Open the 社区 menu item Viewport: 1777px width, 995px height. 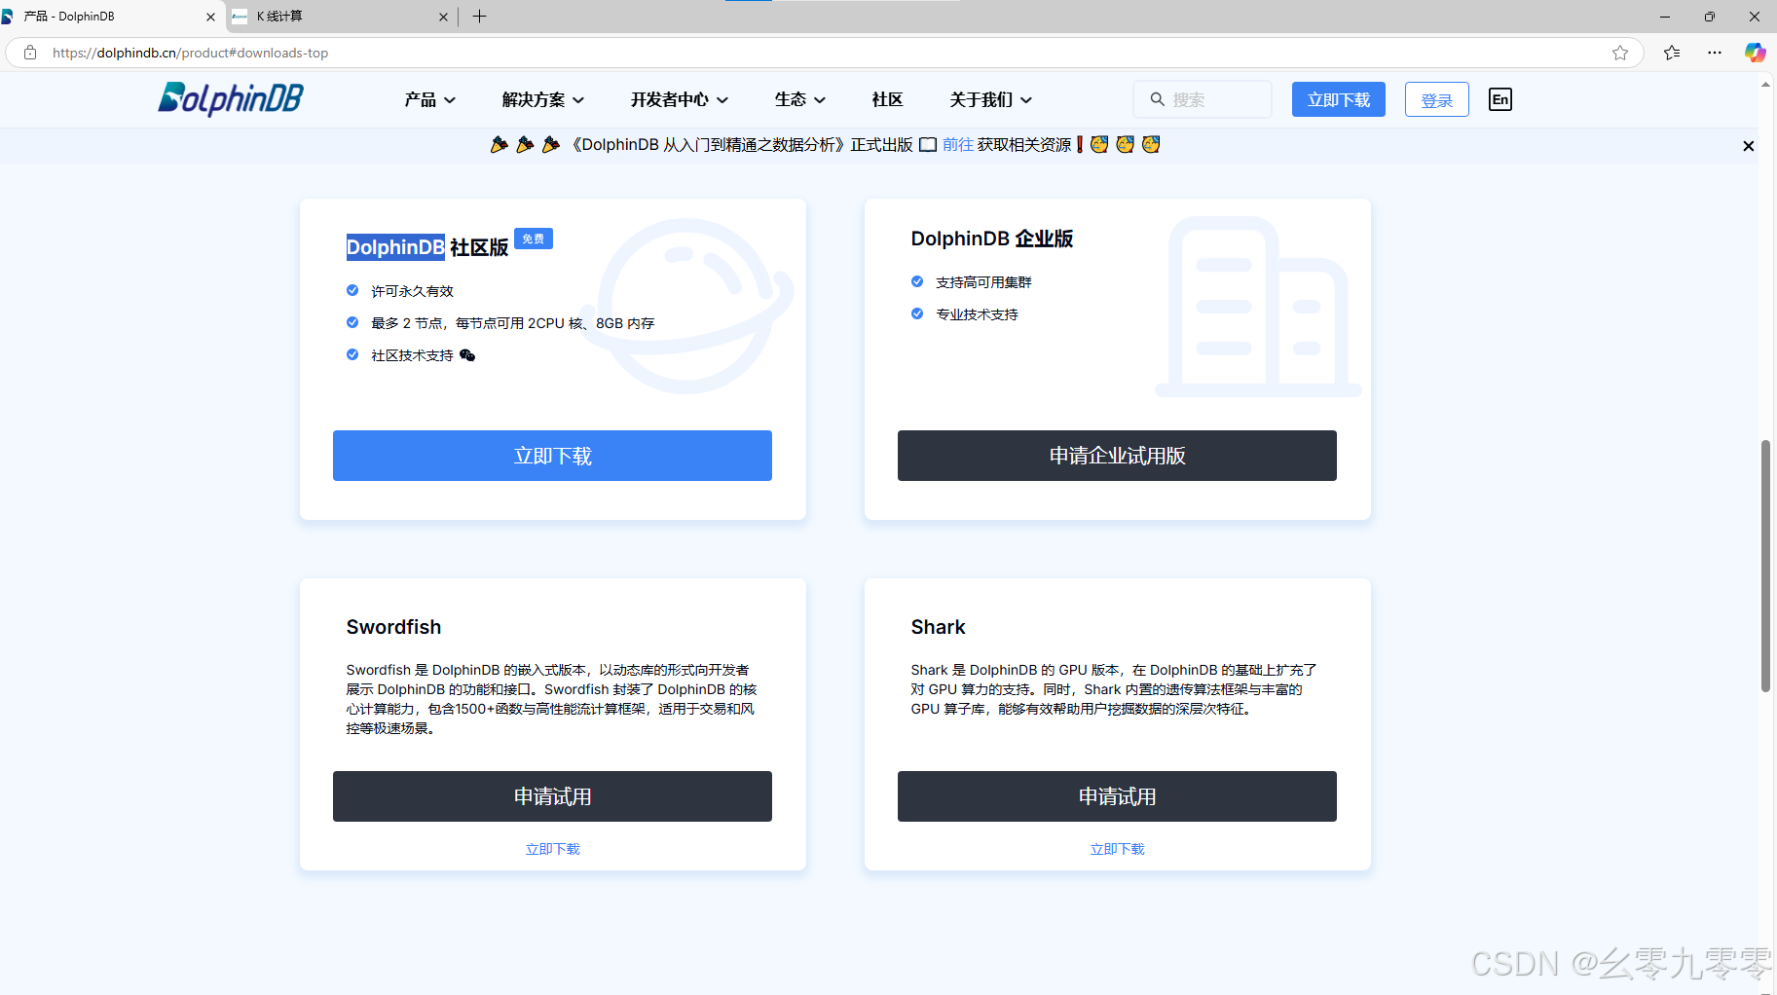point(887,99)
